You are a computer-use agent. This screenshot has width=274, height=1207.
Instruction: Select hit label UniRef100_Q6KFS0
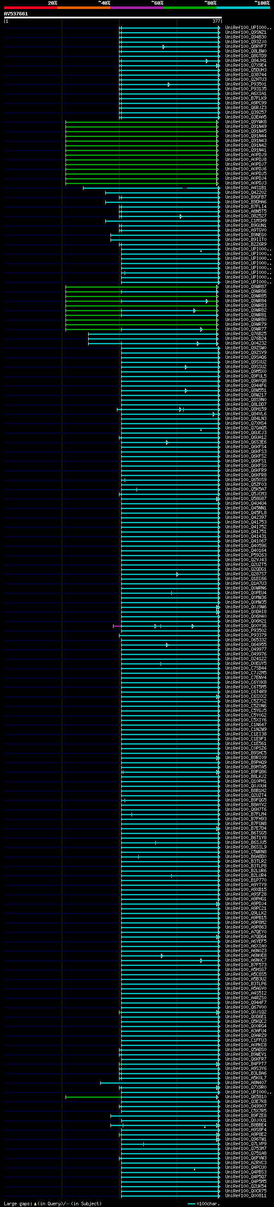246,466
